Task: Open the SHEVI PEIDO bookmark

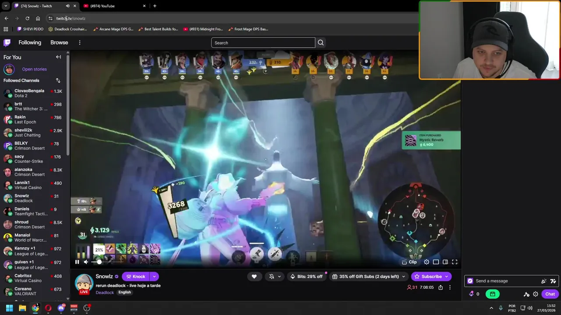Action: [x=30, y=29]
